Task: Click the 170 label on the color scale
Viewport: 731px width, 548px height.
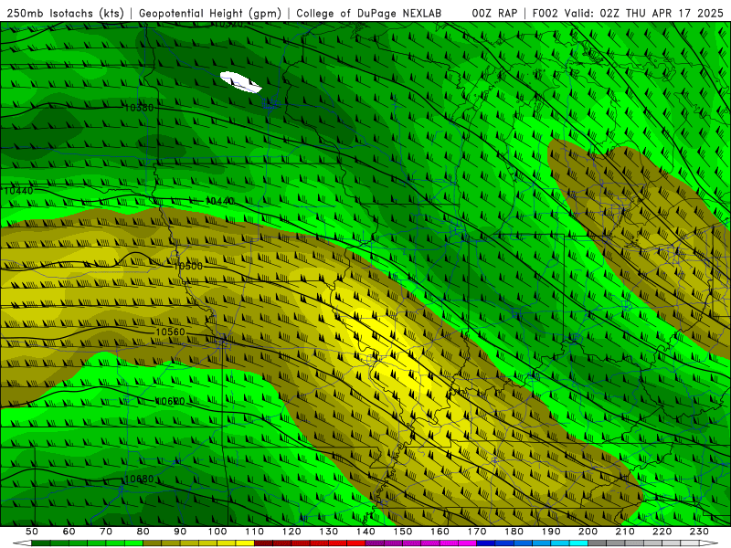Action: [x=477, y=532]
